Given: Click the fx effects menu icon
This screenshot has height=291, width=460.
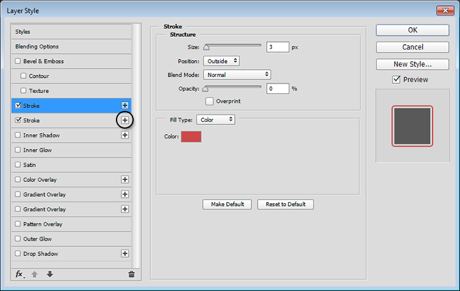Looking at the screenshot, I should [x=19, y=274].
